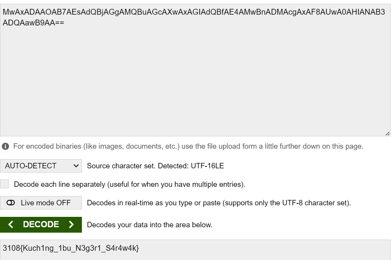Click the right chevron on DECODE button

[x=71, y=225]
